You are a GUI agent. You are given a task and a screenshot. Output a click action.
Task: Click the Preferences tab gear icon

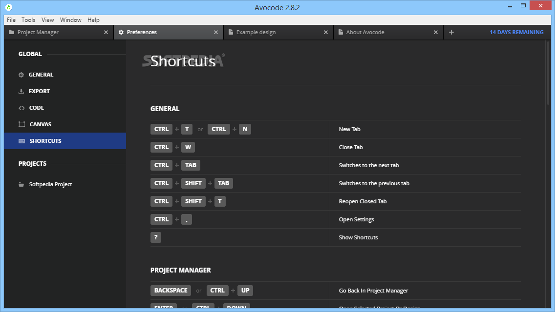coord(121,32)
